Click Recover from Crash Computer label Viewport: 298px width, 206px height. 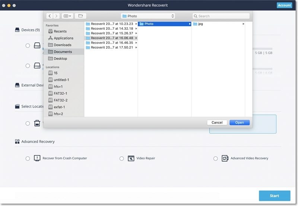[x=65, y=158]
